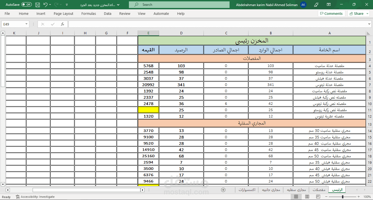Expand the Name Box dropdown arrow
The width and height of the screenshot is (373, 200).
[x=27, y=24]
